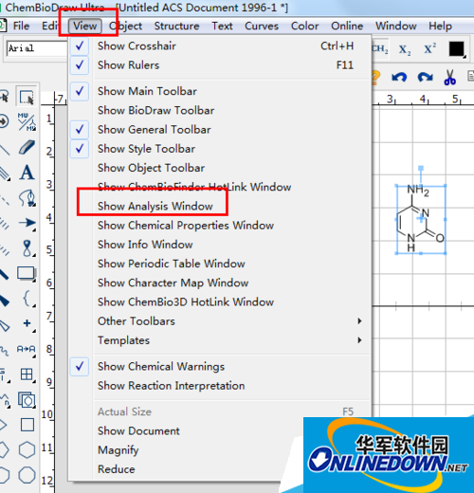The width and height of the screenshot is (474, 493).
Task: Open the Window menu
Action: click(x=395, y=26)
